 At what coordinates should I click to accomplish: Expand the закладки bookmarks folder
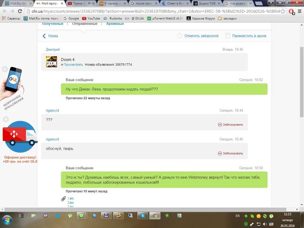227,19
